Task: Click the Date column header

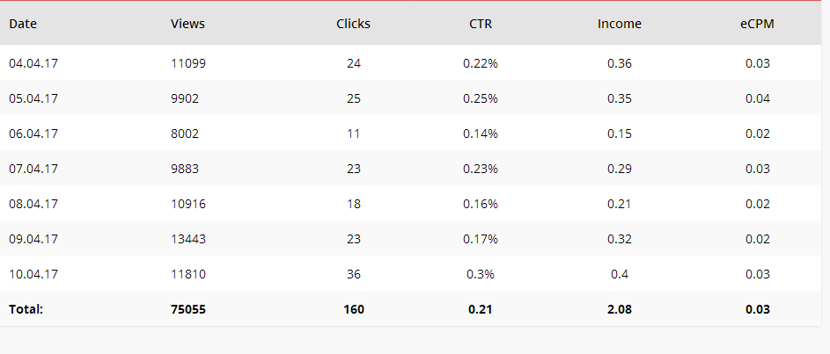Action: point(23,24)
